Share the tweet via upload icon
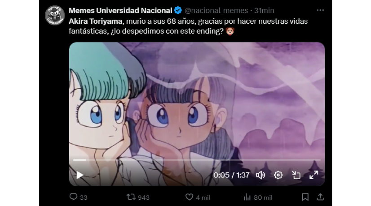The width and height of the screenshot is (371, 206). tap(320, 197)
